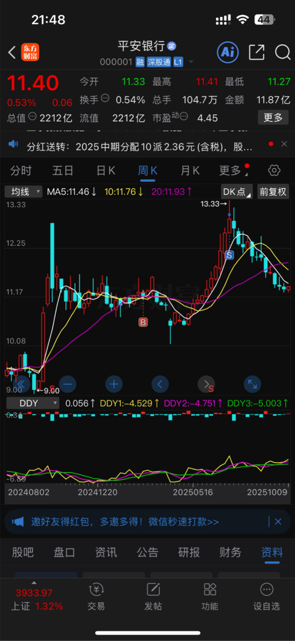Open chart settings gear icon
Image resolution: width=295 pixels, height=641 pixels.
click(x=274, y=170)
